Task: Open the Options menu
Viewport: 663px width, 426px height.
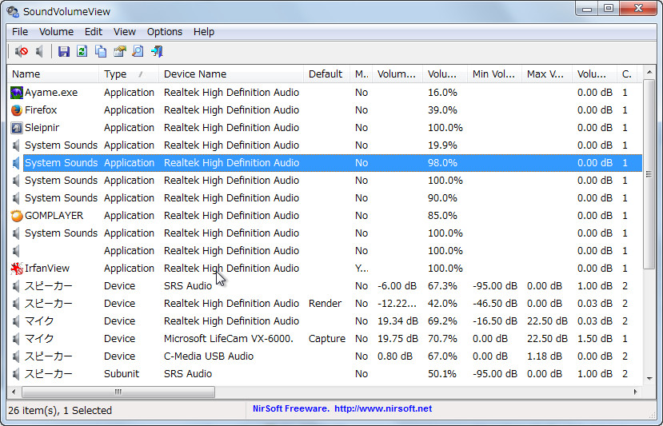Action: click(x=165, y=32)
